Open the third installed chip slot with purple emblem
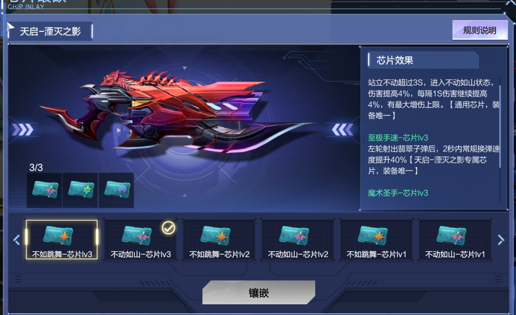Screen dimensions: 516x315 pyautogui.click(x=117, y=190)
